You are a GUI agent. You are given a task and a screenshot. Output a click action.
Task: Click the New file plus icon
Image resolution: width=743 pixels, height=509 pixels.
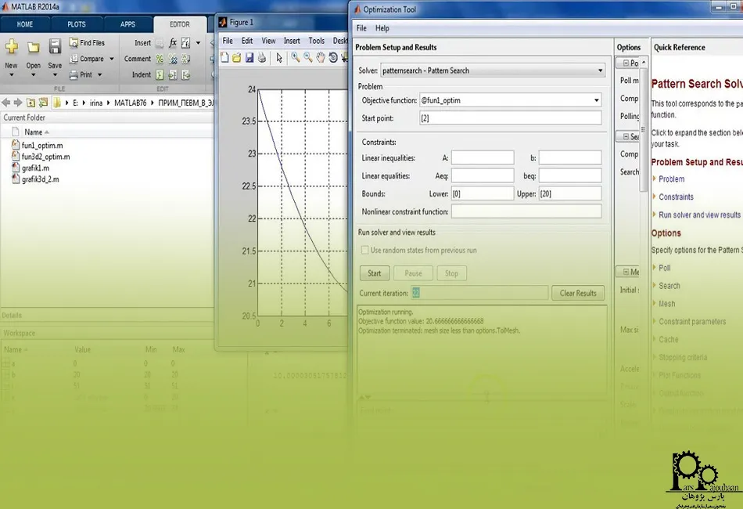point(12,46)
